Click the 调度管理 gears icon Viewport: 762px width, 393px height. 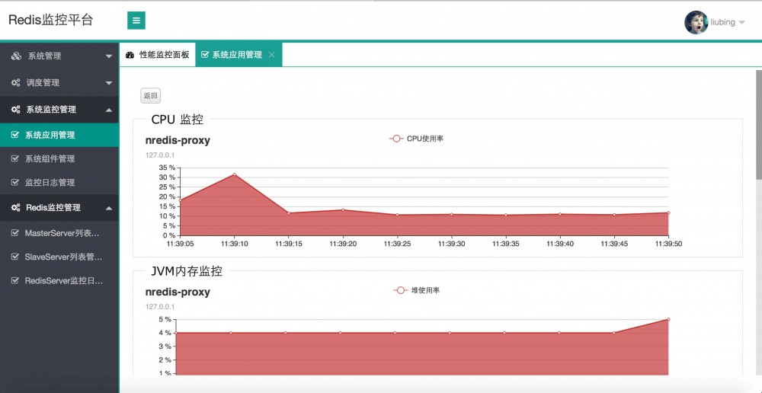point(15,82)
